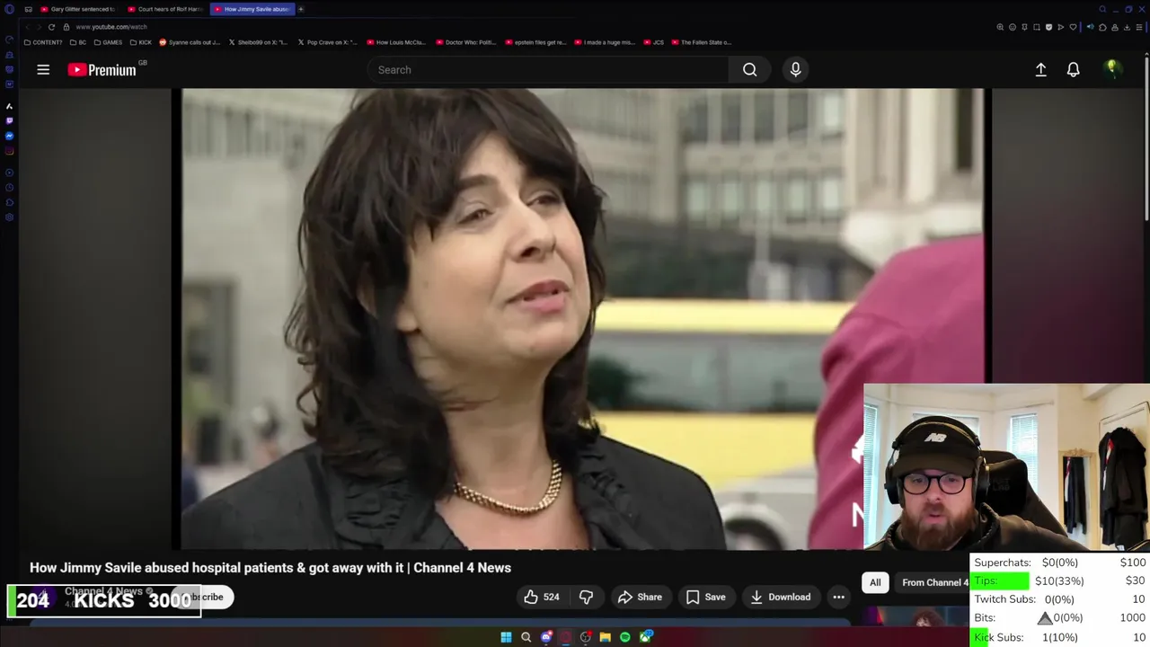Click the YouTube search magnifier button

(749, 69)
